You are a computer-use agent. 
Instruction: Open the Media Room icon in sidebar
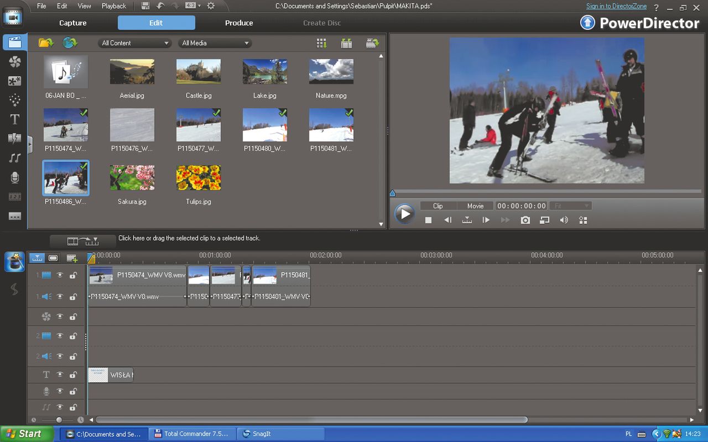point(15,43)
